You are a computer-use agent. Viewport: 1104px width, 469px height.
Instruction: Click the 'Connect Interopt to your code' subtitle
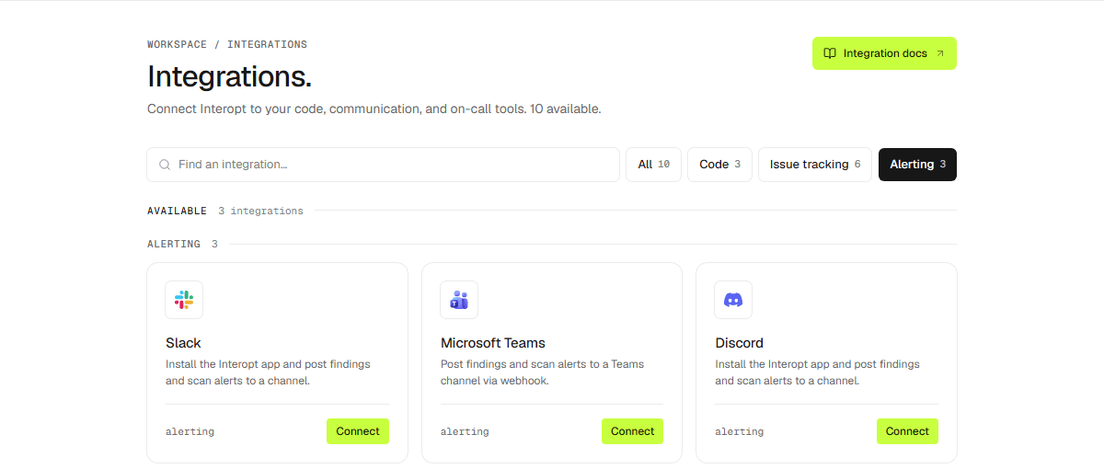[374, 109]
